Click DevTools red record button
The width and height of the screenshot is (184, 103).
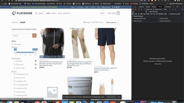click(133, 9)
